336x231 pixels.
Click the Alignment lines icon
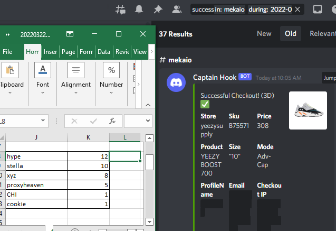76,70
